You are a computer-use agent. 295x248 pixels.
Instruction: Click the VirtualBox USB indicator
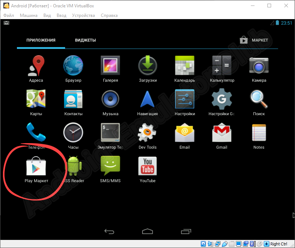(225, 244)
